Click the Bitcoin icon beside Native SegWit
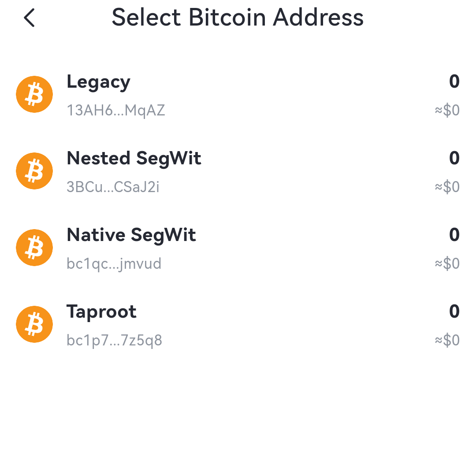The image size is (476, 471). pyautogui.click(x=34, y=248)
